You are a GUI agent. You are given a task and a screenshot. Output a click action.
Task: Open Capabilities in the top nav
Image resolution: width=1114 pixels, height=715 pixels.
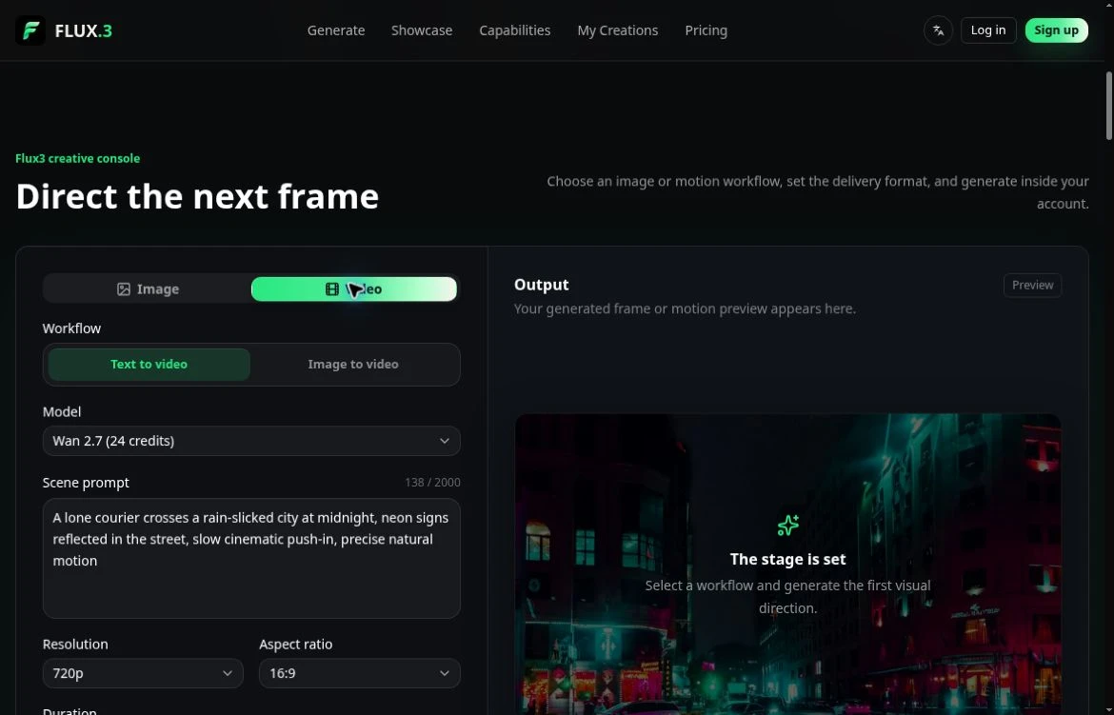point(515,30)
